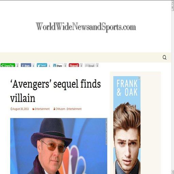Open the August 30, 2013 date link
The width and height of the screenshot is (174, 174).
coord(19,109)
